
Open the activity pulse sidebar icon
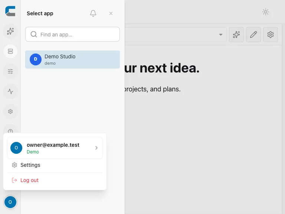tap(10, 91)
